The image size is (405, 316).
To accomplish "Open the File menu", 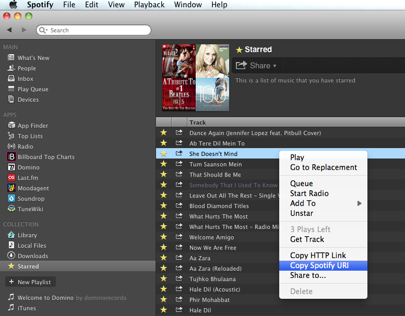I will tap(69, 5).
